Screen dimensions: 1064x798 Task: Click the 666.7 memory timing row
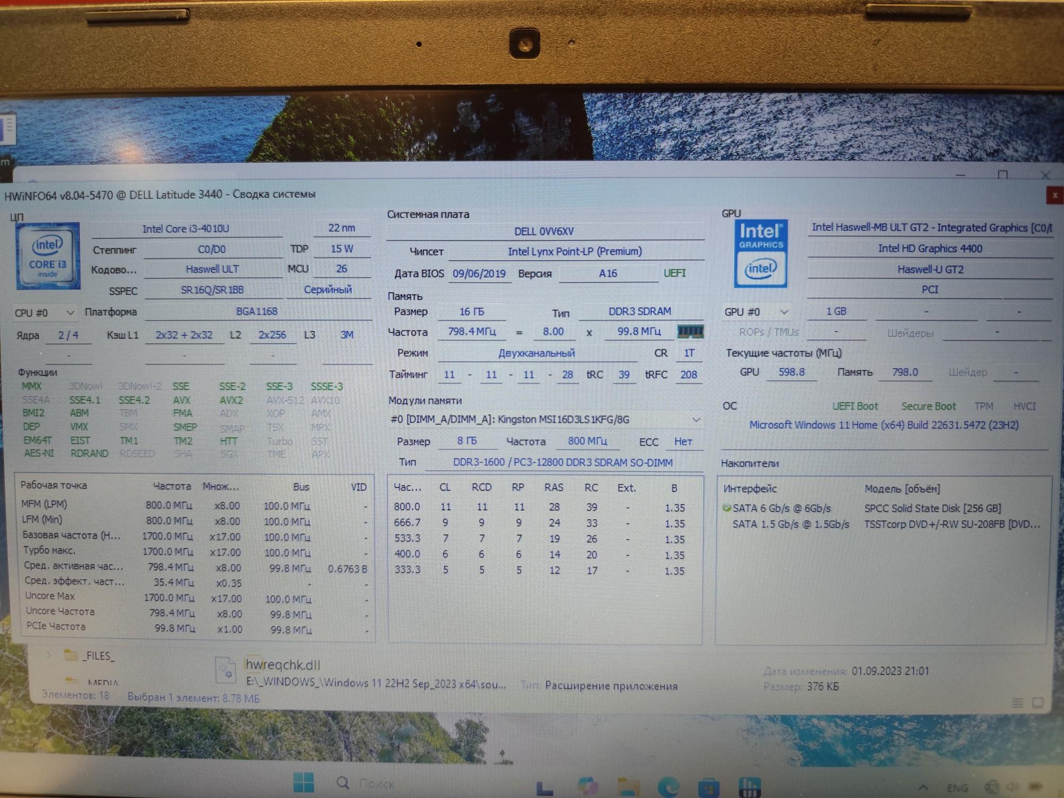(543, 523)
